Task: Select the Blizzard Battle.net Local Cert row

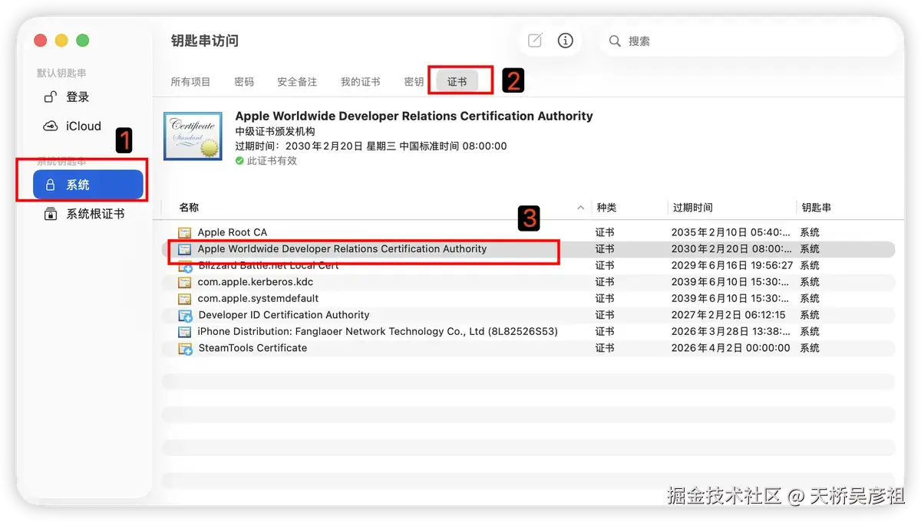Action: pos(528,265)
